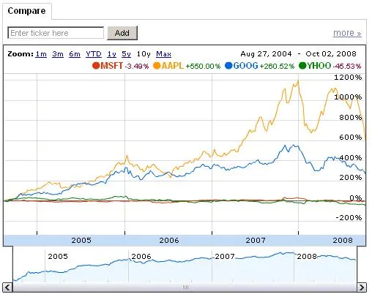Focus the 'Enter ticker here' field
Image resolution: width=372 pixels, height=297 pixels.
pyautogui.click(x=56, y=33)
